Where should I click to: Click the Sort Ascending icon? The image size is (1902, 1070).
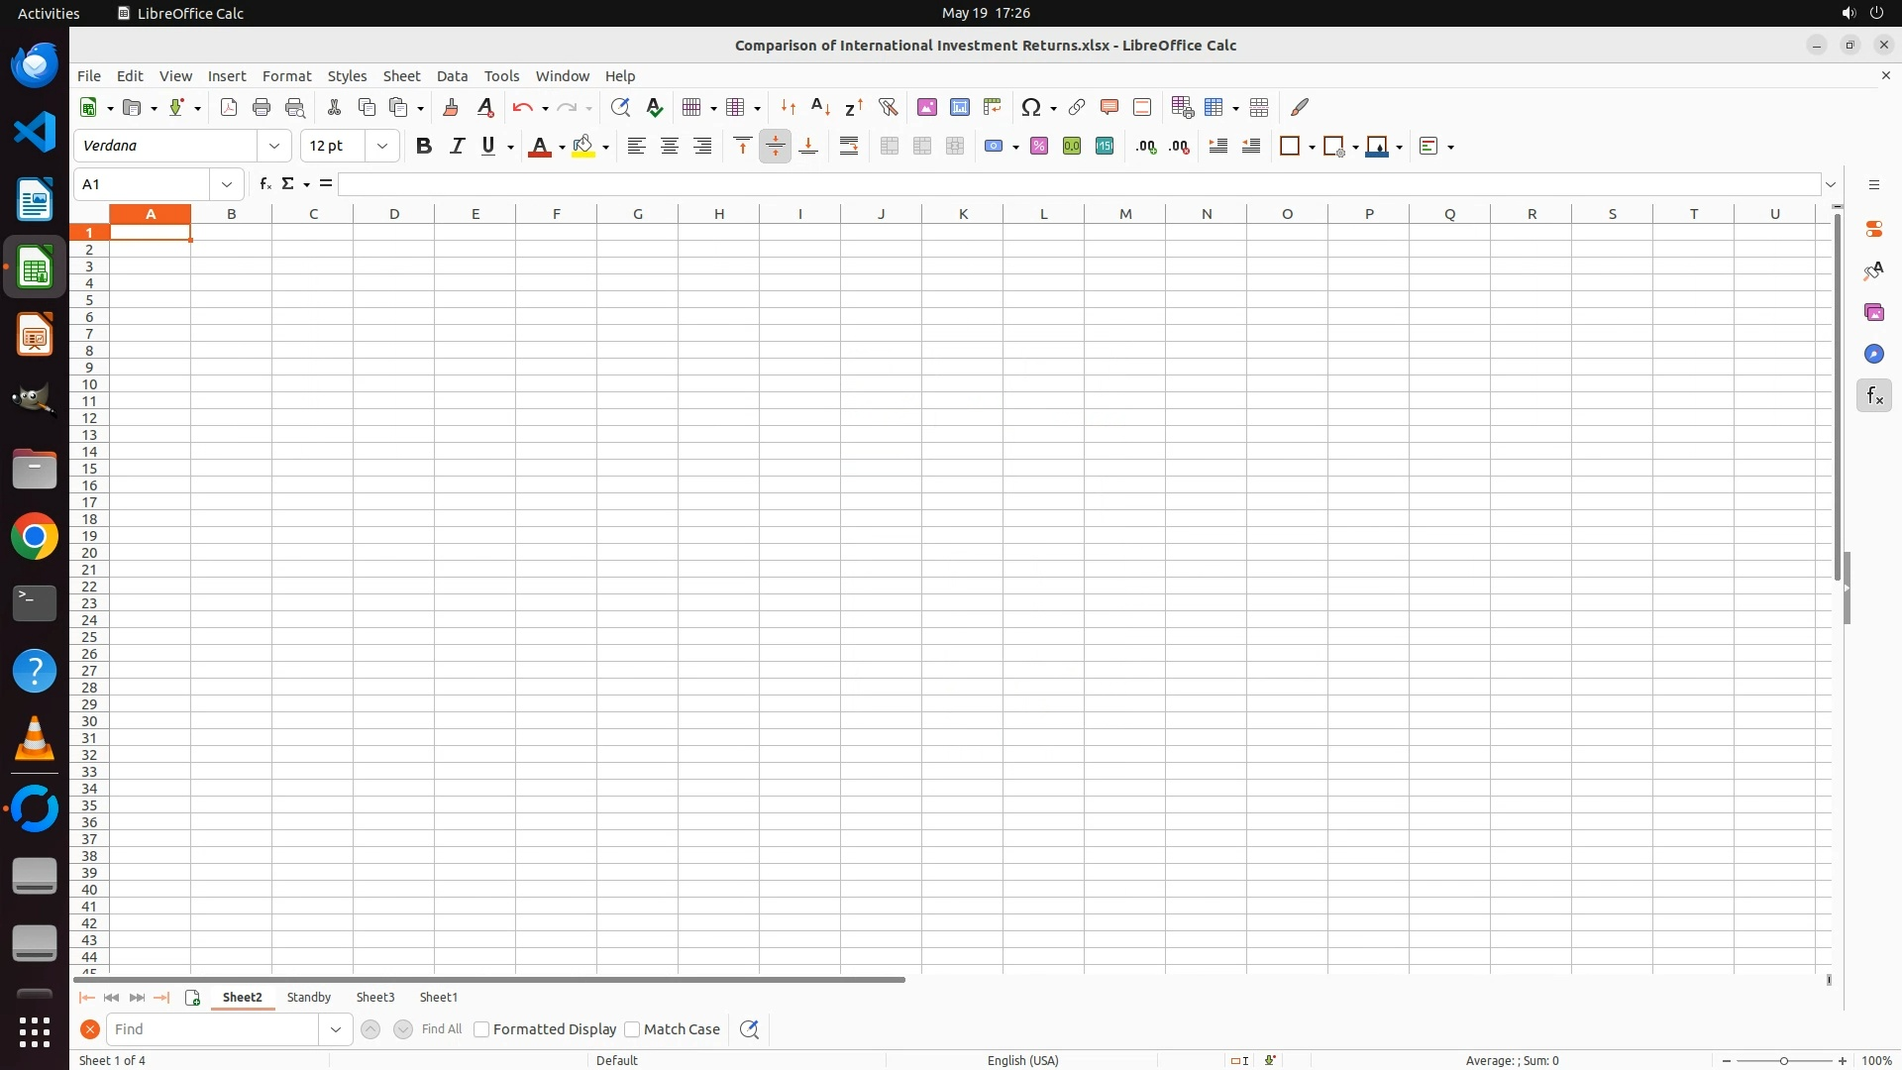point(820,107)
